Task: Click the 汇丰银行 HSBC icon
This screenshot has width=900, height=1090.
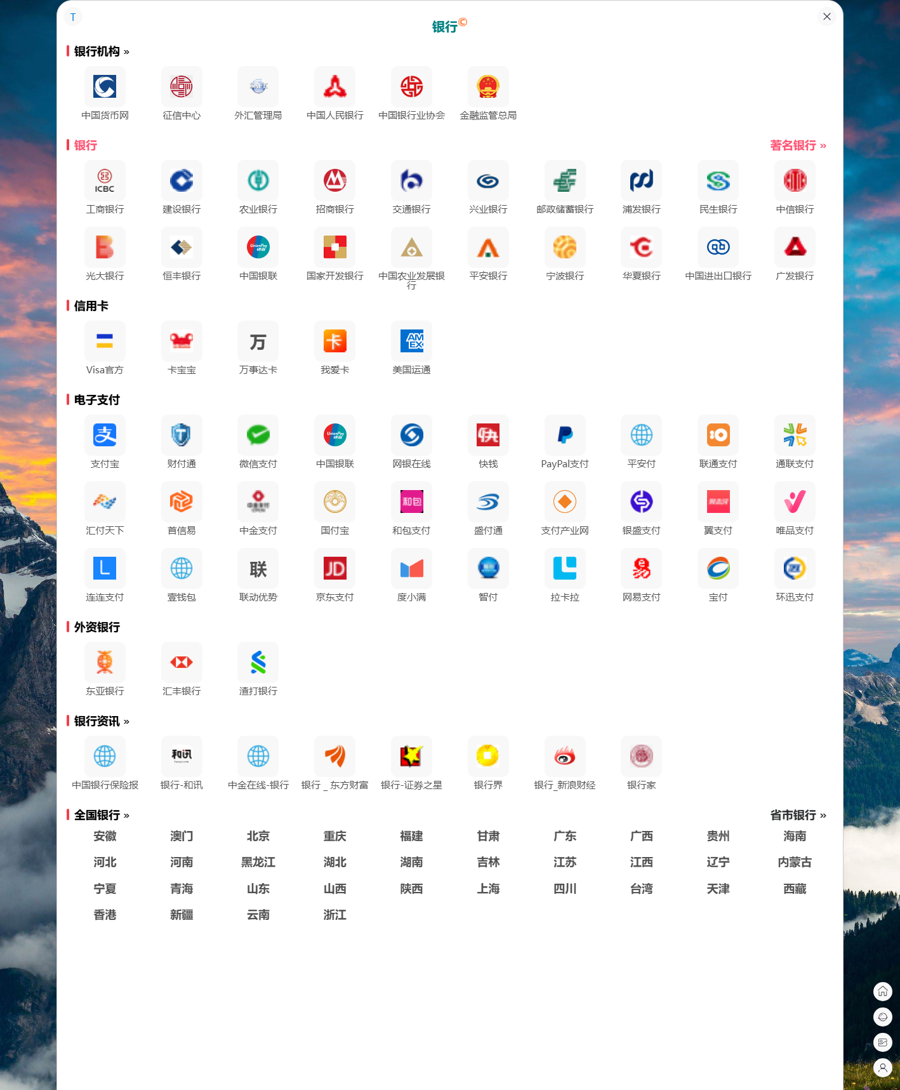Action: pyautogui.click(x=182, y=663)
